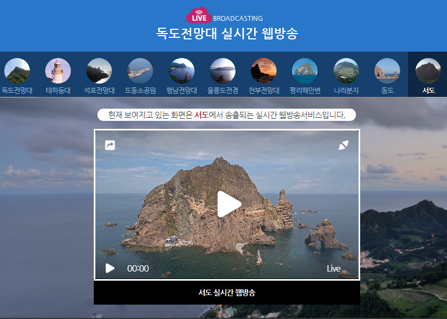
Task: Click the pink LIVE cloud logo
Action: 199,17
